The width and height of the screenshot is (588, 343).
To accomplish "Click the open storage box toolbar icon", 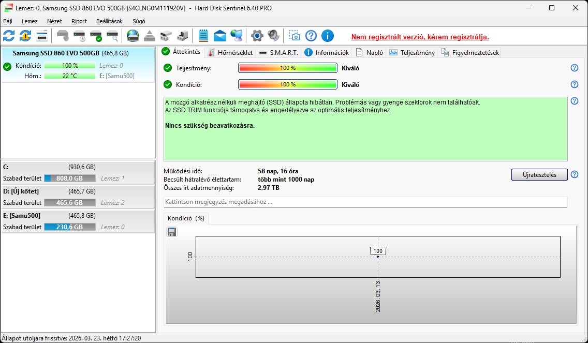I will [x=166, y=36].
